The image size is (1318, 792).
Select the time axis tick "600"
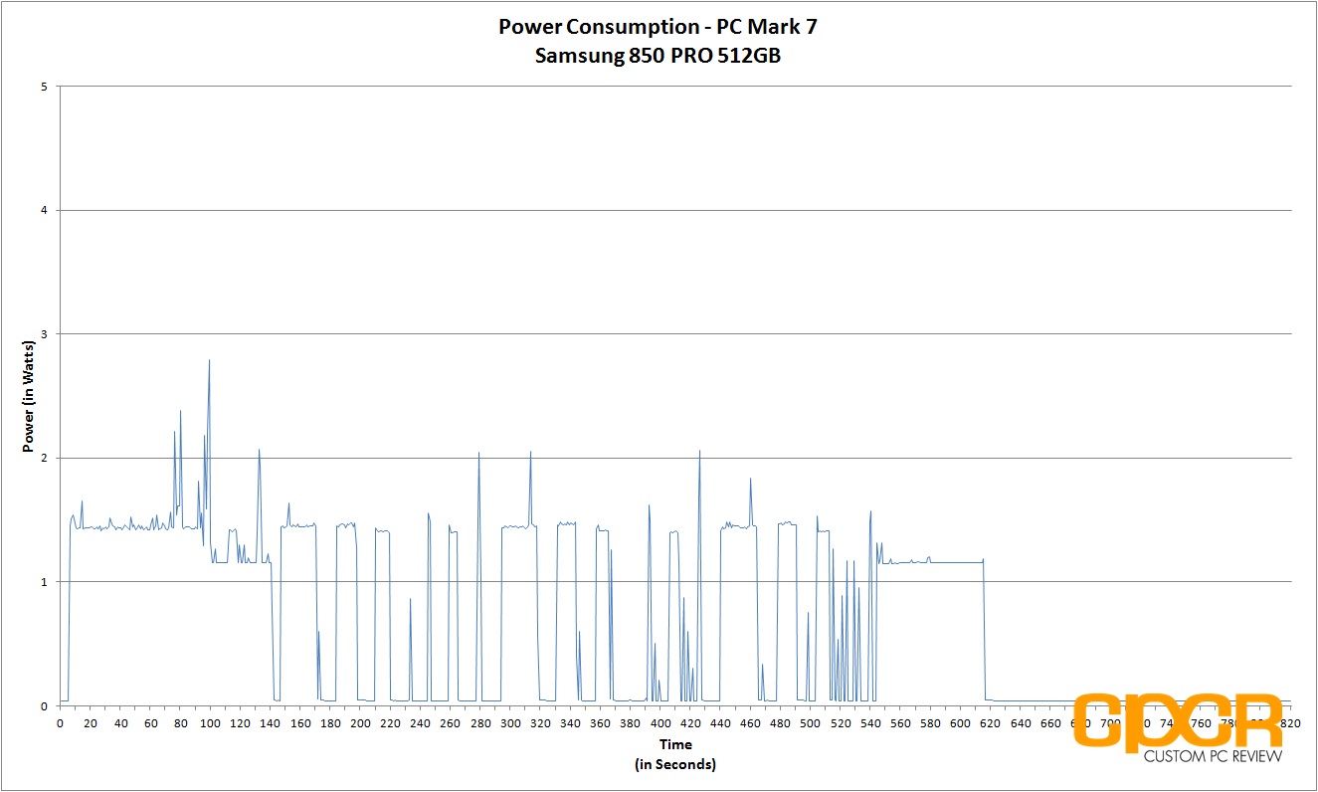(961, 723)
